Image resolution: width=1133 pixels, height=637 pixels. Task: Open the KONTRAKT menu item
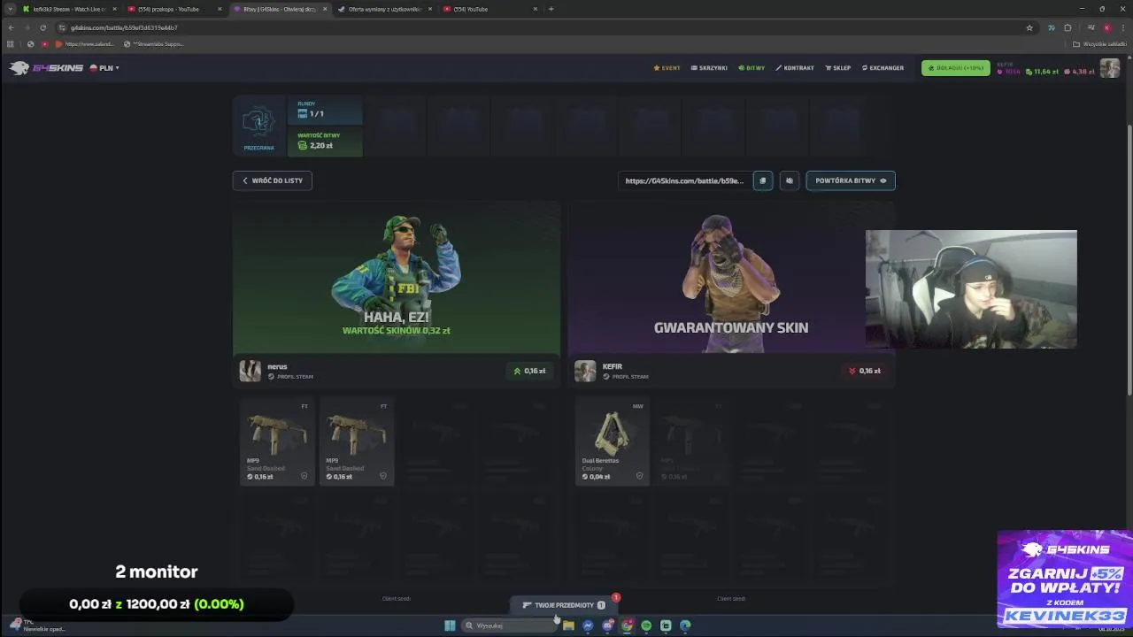(795, 68)
